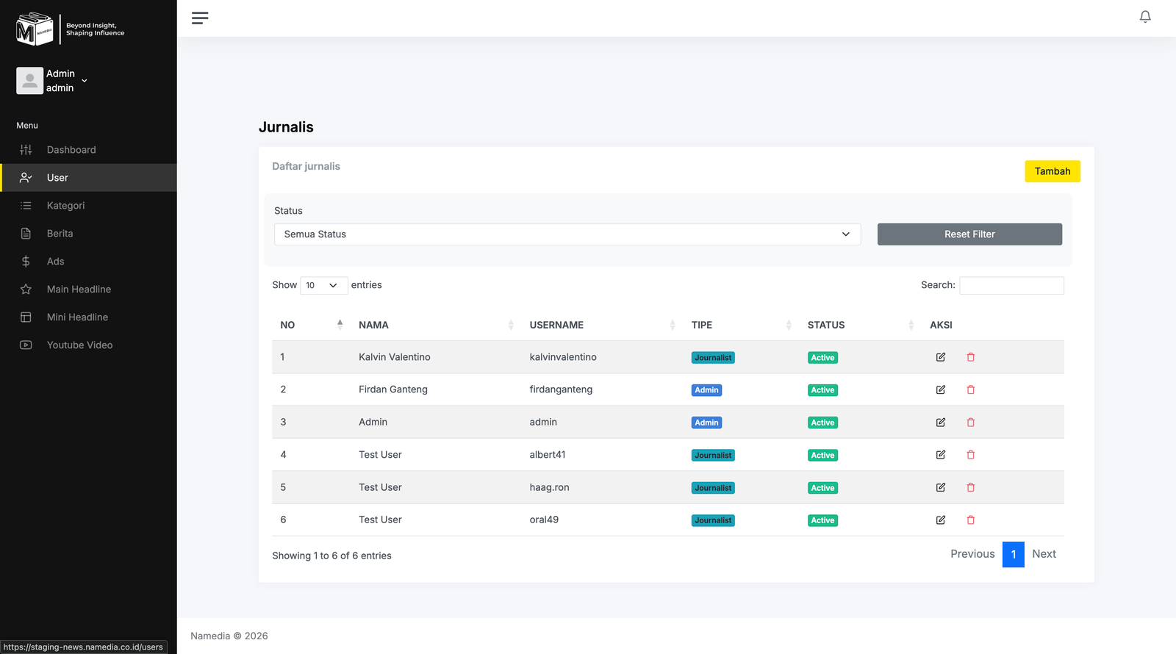Open the notification bell

[1145, 17]
